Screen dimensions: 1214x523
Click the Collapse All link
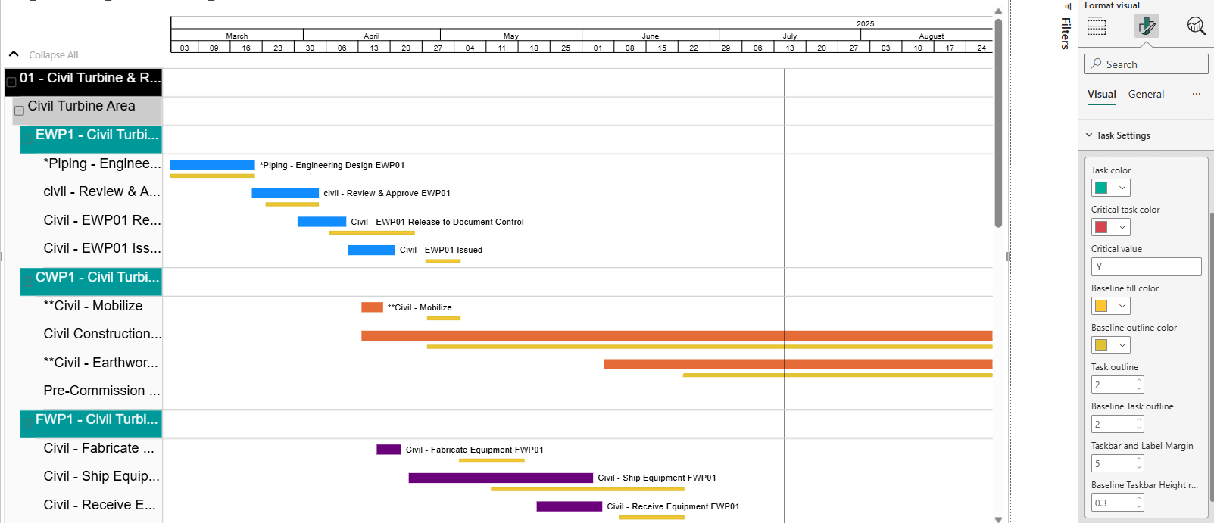click(53, 55)
